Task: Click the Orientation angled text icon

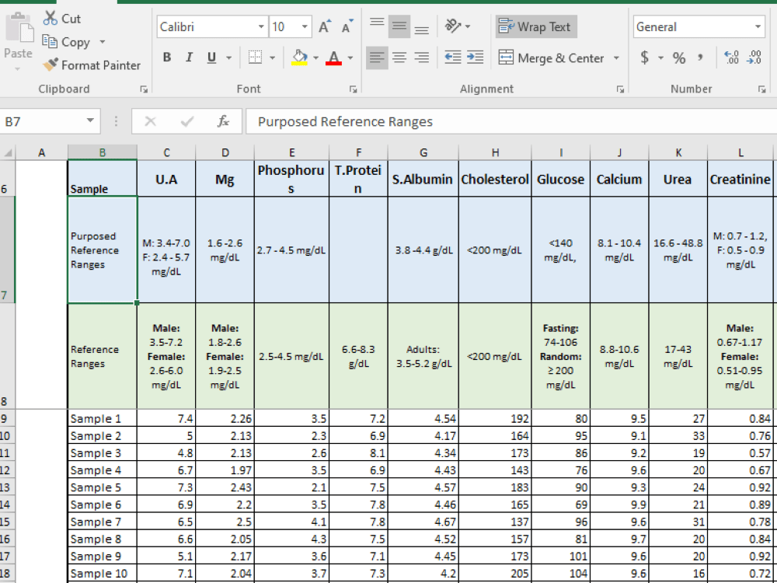Action: [x=453, y=26]
